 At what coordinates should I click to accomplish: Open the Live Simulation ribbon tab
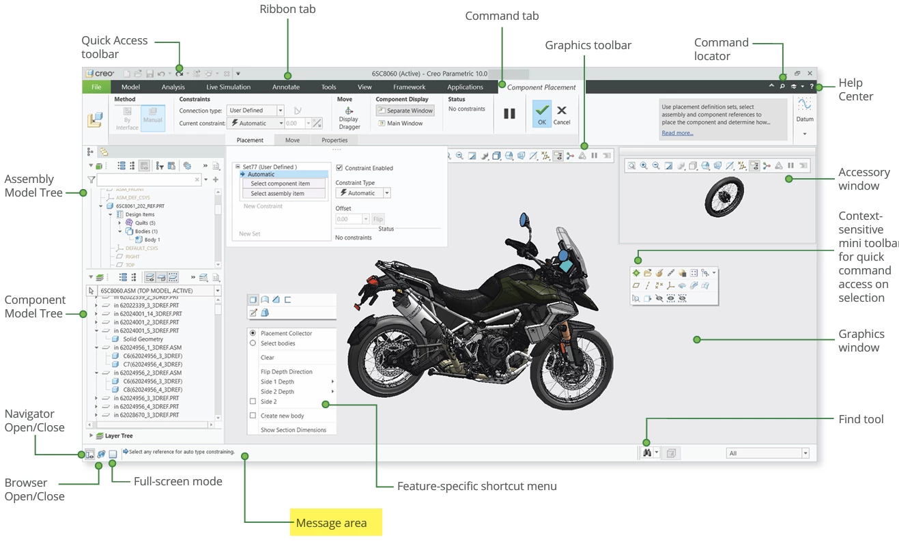229,87
